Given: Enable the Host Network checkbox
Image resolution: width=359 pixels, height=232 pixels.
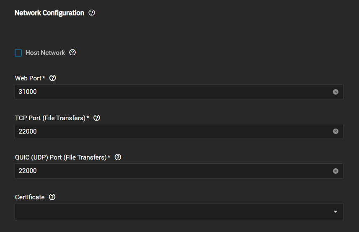Looking at the screenshot, I should pos(18,53).
